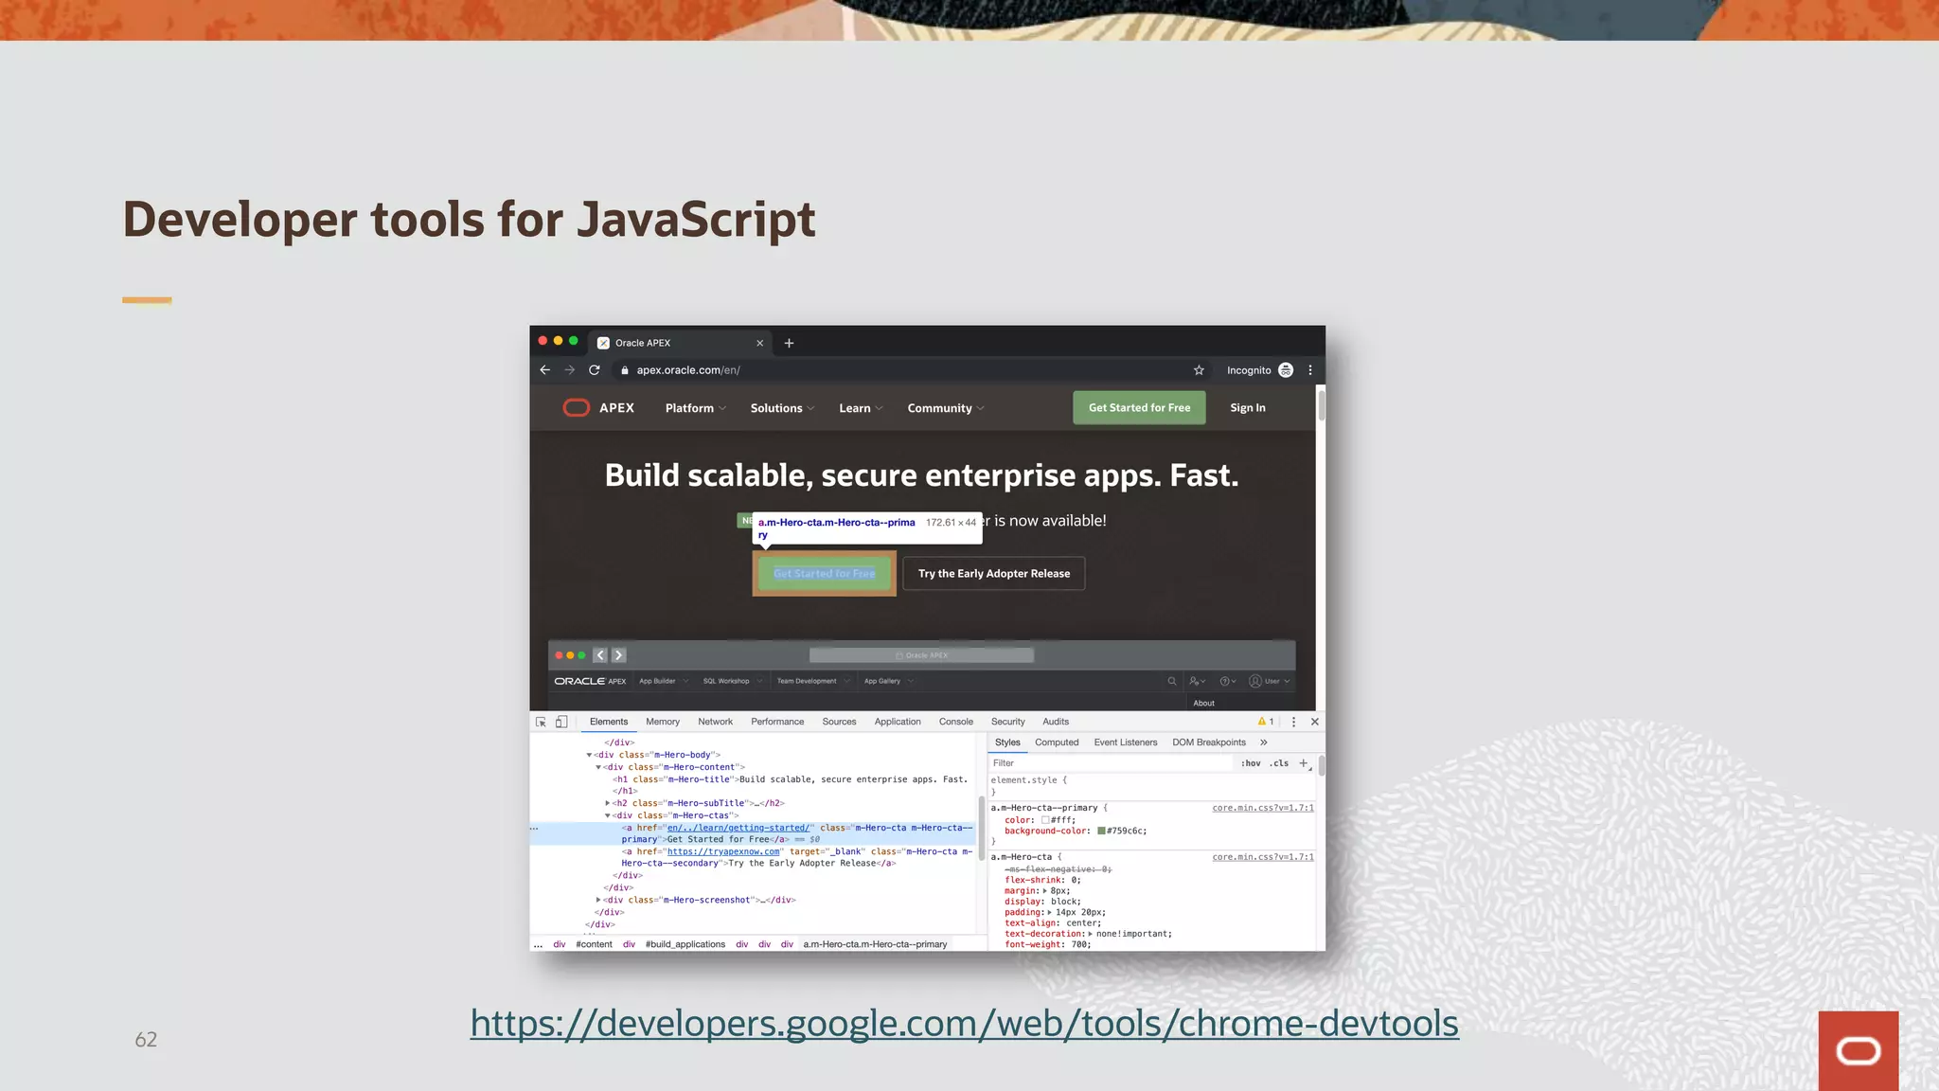Collapse the m-Hero-body div node
This screenshot has height=1091, width=1939.
click(589, 755)
